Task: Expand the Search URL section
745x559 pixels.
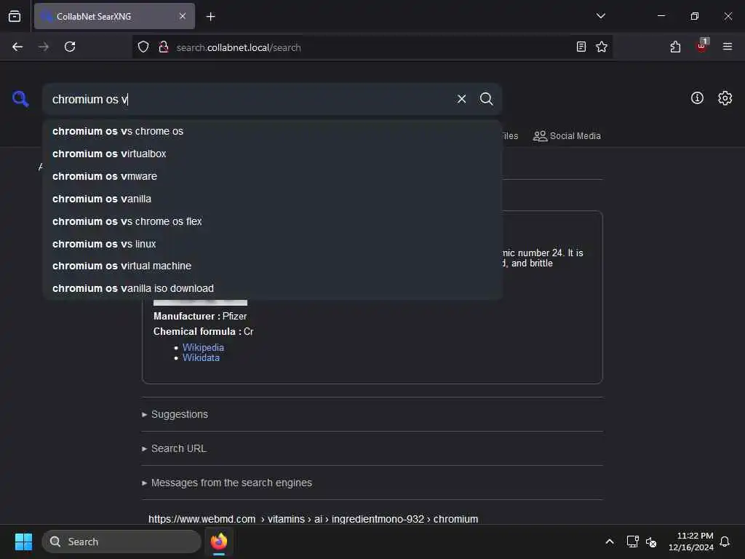Action: click(x=175, y=448)
